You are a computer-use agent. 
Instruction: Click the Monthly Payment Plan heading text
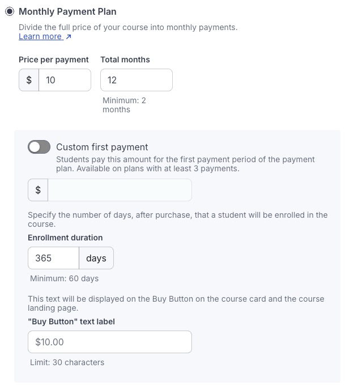point(67,11)
